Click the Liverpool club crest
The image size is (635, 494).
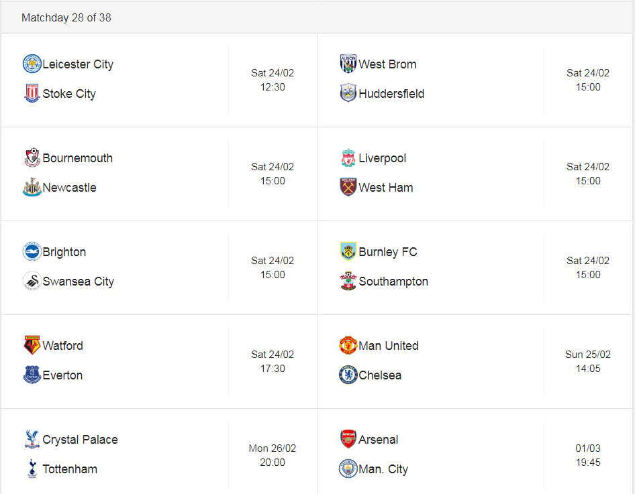click(x=348, y=158)
